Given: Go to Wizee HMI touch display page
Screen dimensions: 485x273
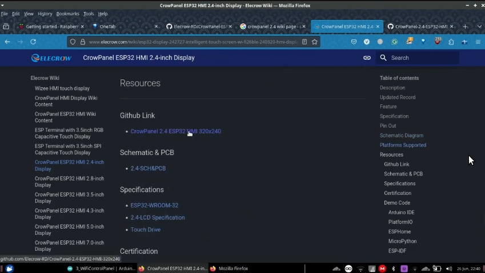Looking at the screenshot, I should point(62,88).
